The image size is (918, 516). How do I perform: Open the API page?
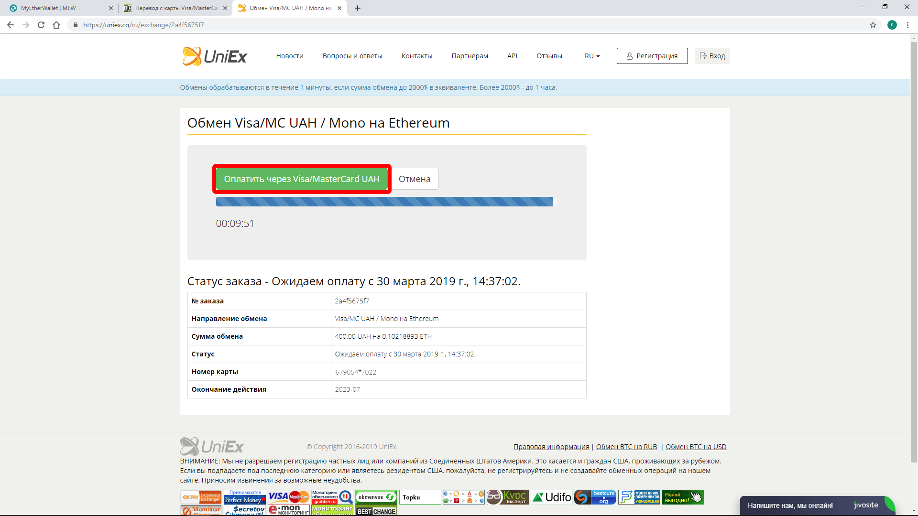(512, 56)
